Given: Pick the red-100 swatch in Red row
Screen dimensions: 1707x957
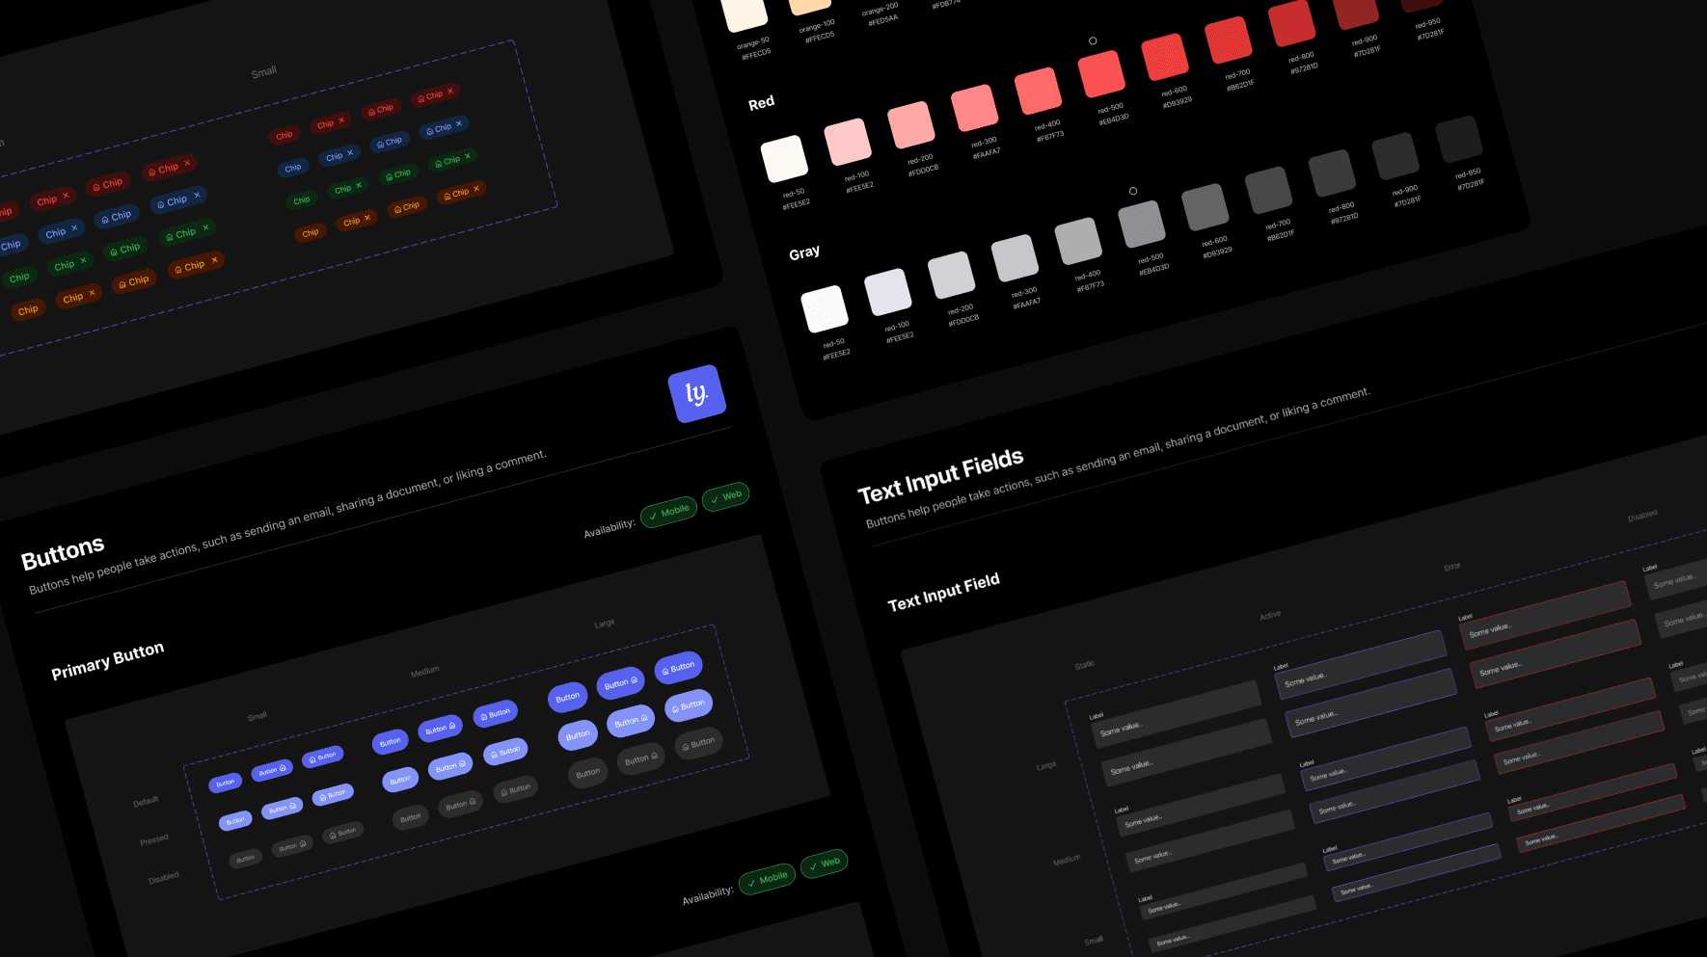Looking at the screenshot, I should coord(848,142).
